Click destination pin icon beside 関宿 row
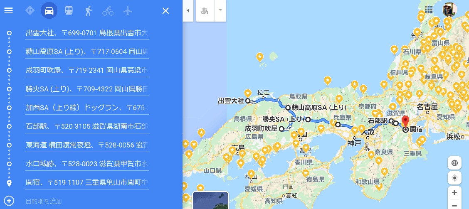Image resolution: width=469 pixels, height=209 pixels. [9, 183]
